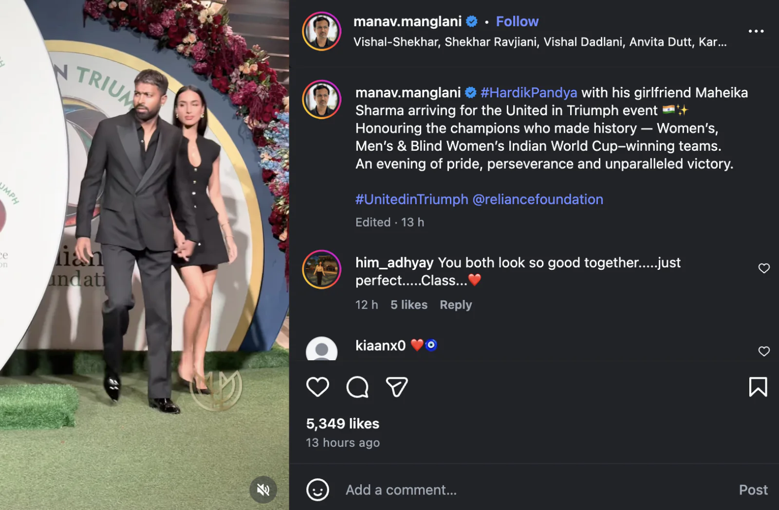Unmute the video audio
This screenshot has width=779, height=510.
263,490
